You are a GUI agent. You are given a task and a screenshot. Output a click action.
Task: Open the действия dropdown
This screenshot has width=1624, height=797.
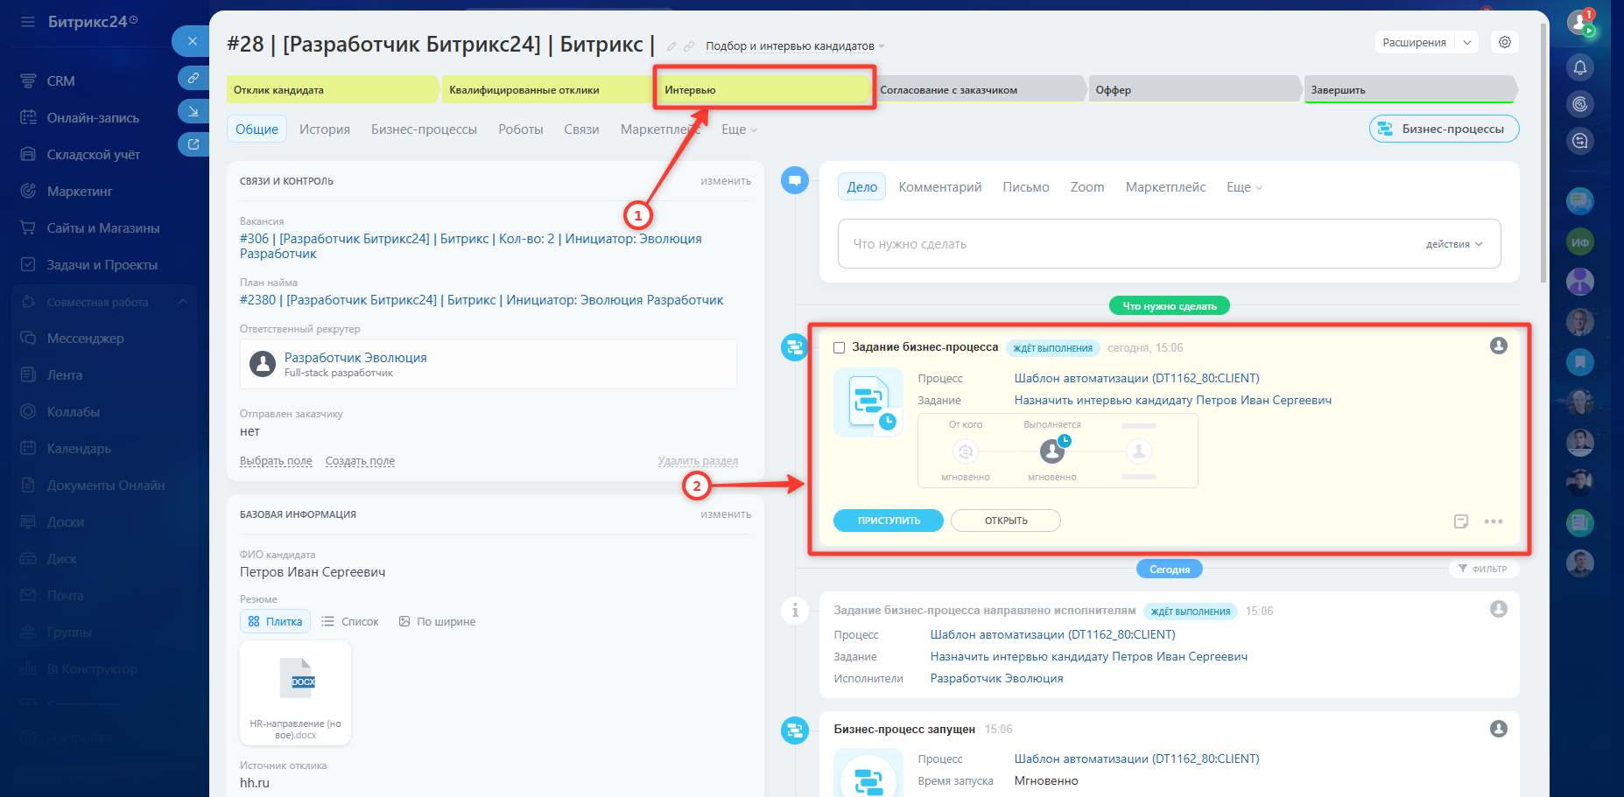tap(1454, 244)
